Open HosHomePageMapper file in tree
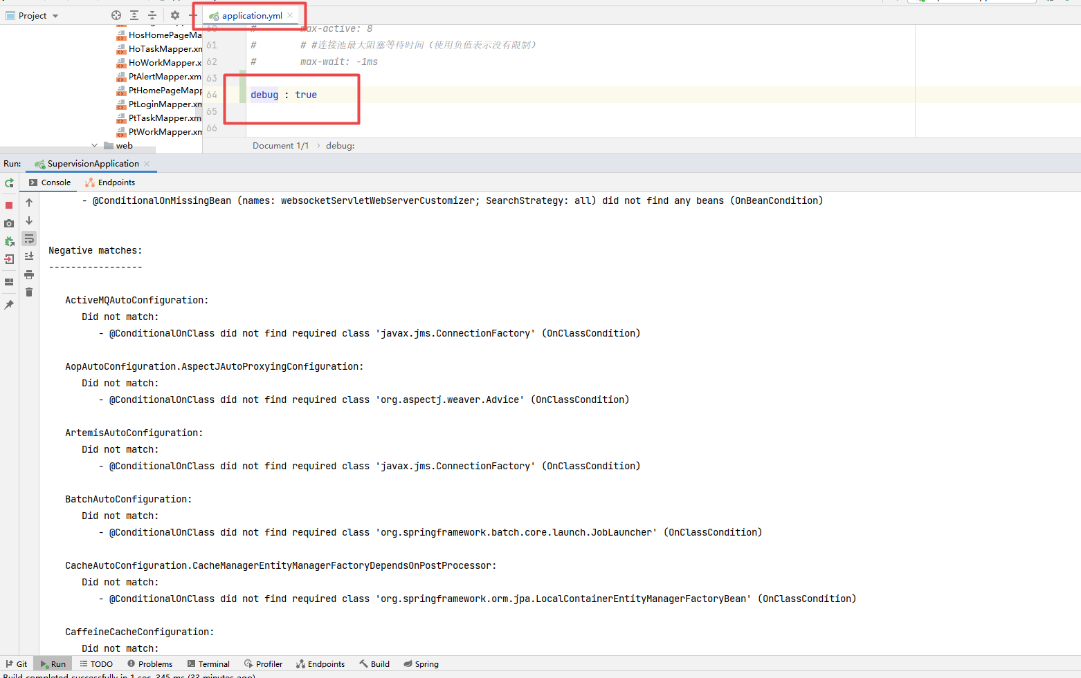The image size is (1081, 678). 159,35
